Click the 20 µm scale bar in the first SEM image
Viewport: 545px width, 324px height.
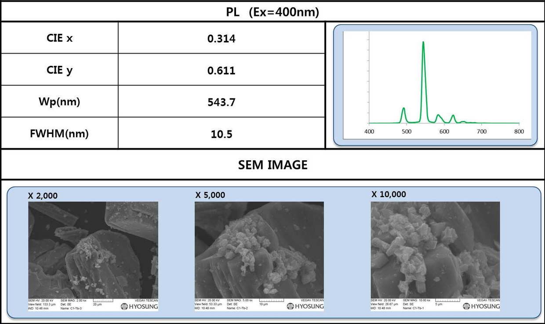click(x=104, y=301)
